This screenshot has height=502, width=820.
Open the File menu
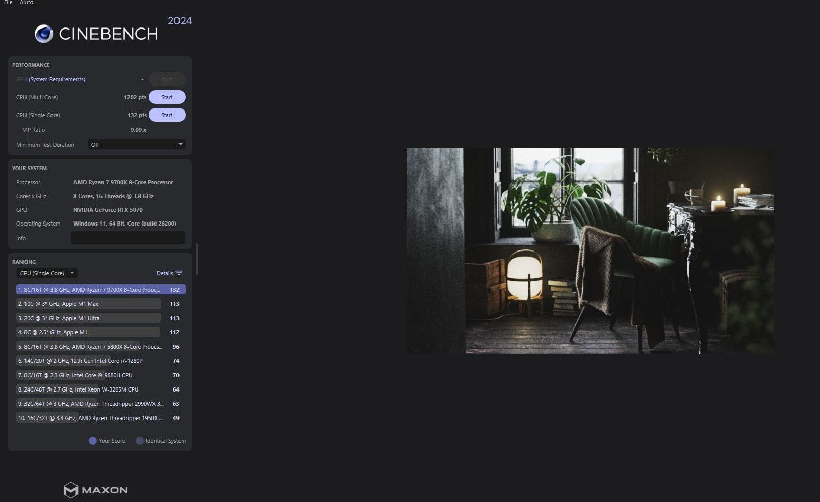[x=8, y=3]
